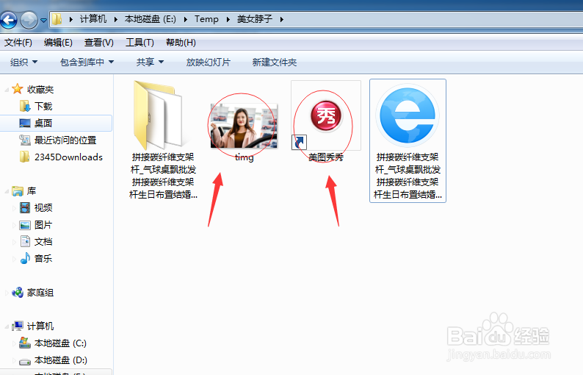Click the 图片 library icon
Viewport: 583px width, 375px height.
25,225
